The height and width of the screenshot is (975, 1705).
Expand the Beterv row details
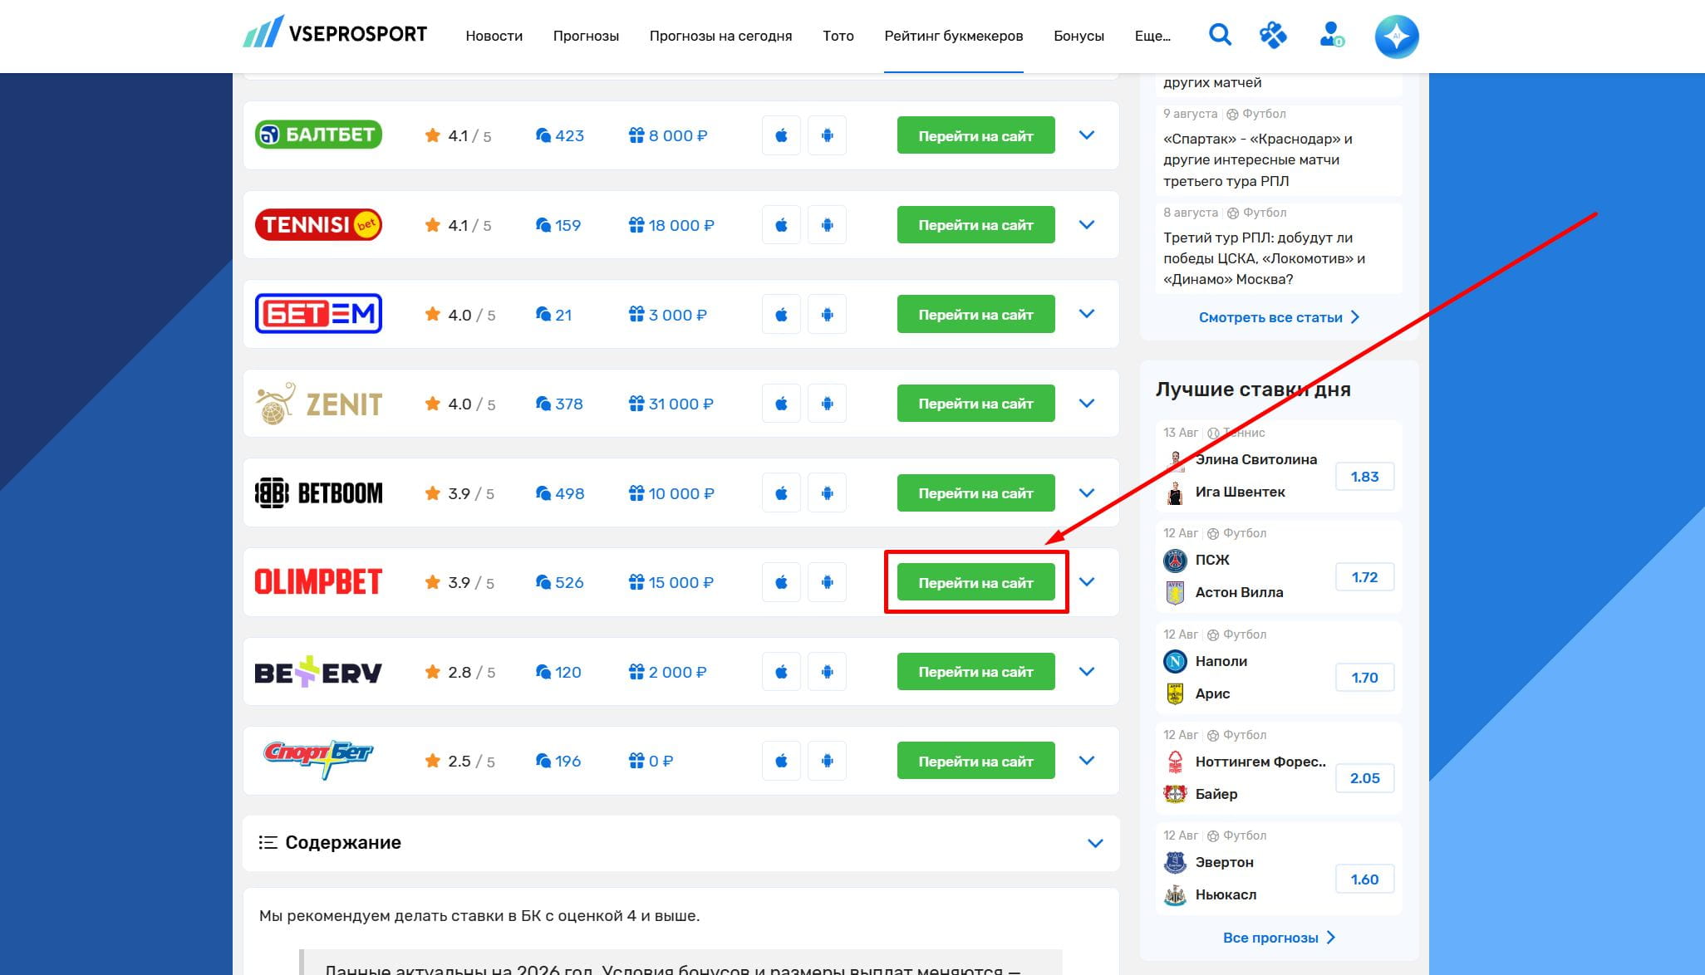(1087, 672)
